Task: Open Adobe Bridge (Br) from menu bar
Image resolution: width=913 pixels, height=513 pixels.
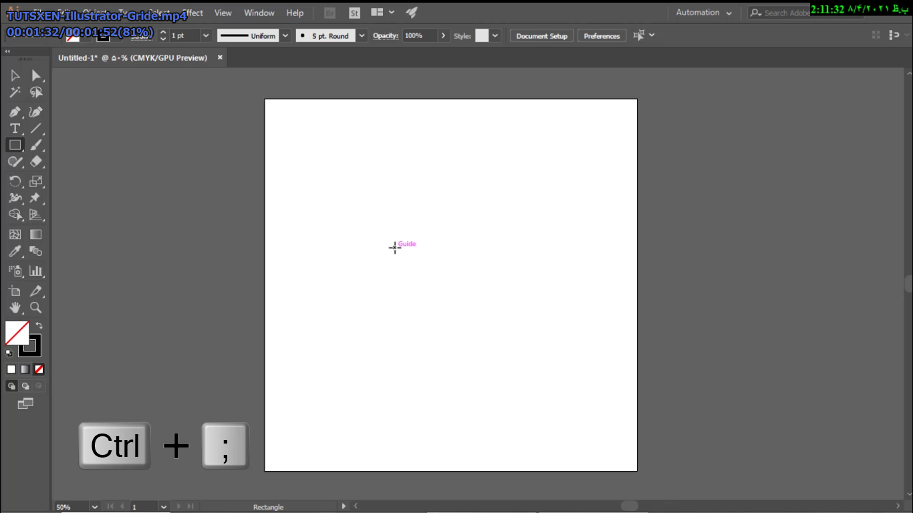Action: click(330, 13)
